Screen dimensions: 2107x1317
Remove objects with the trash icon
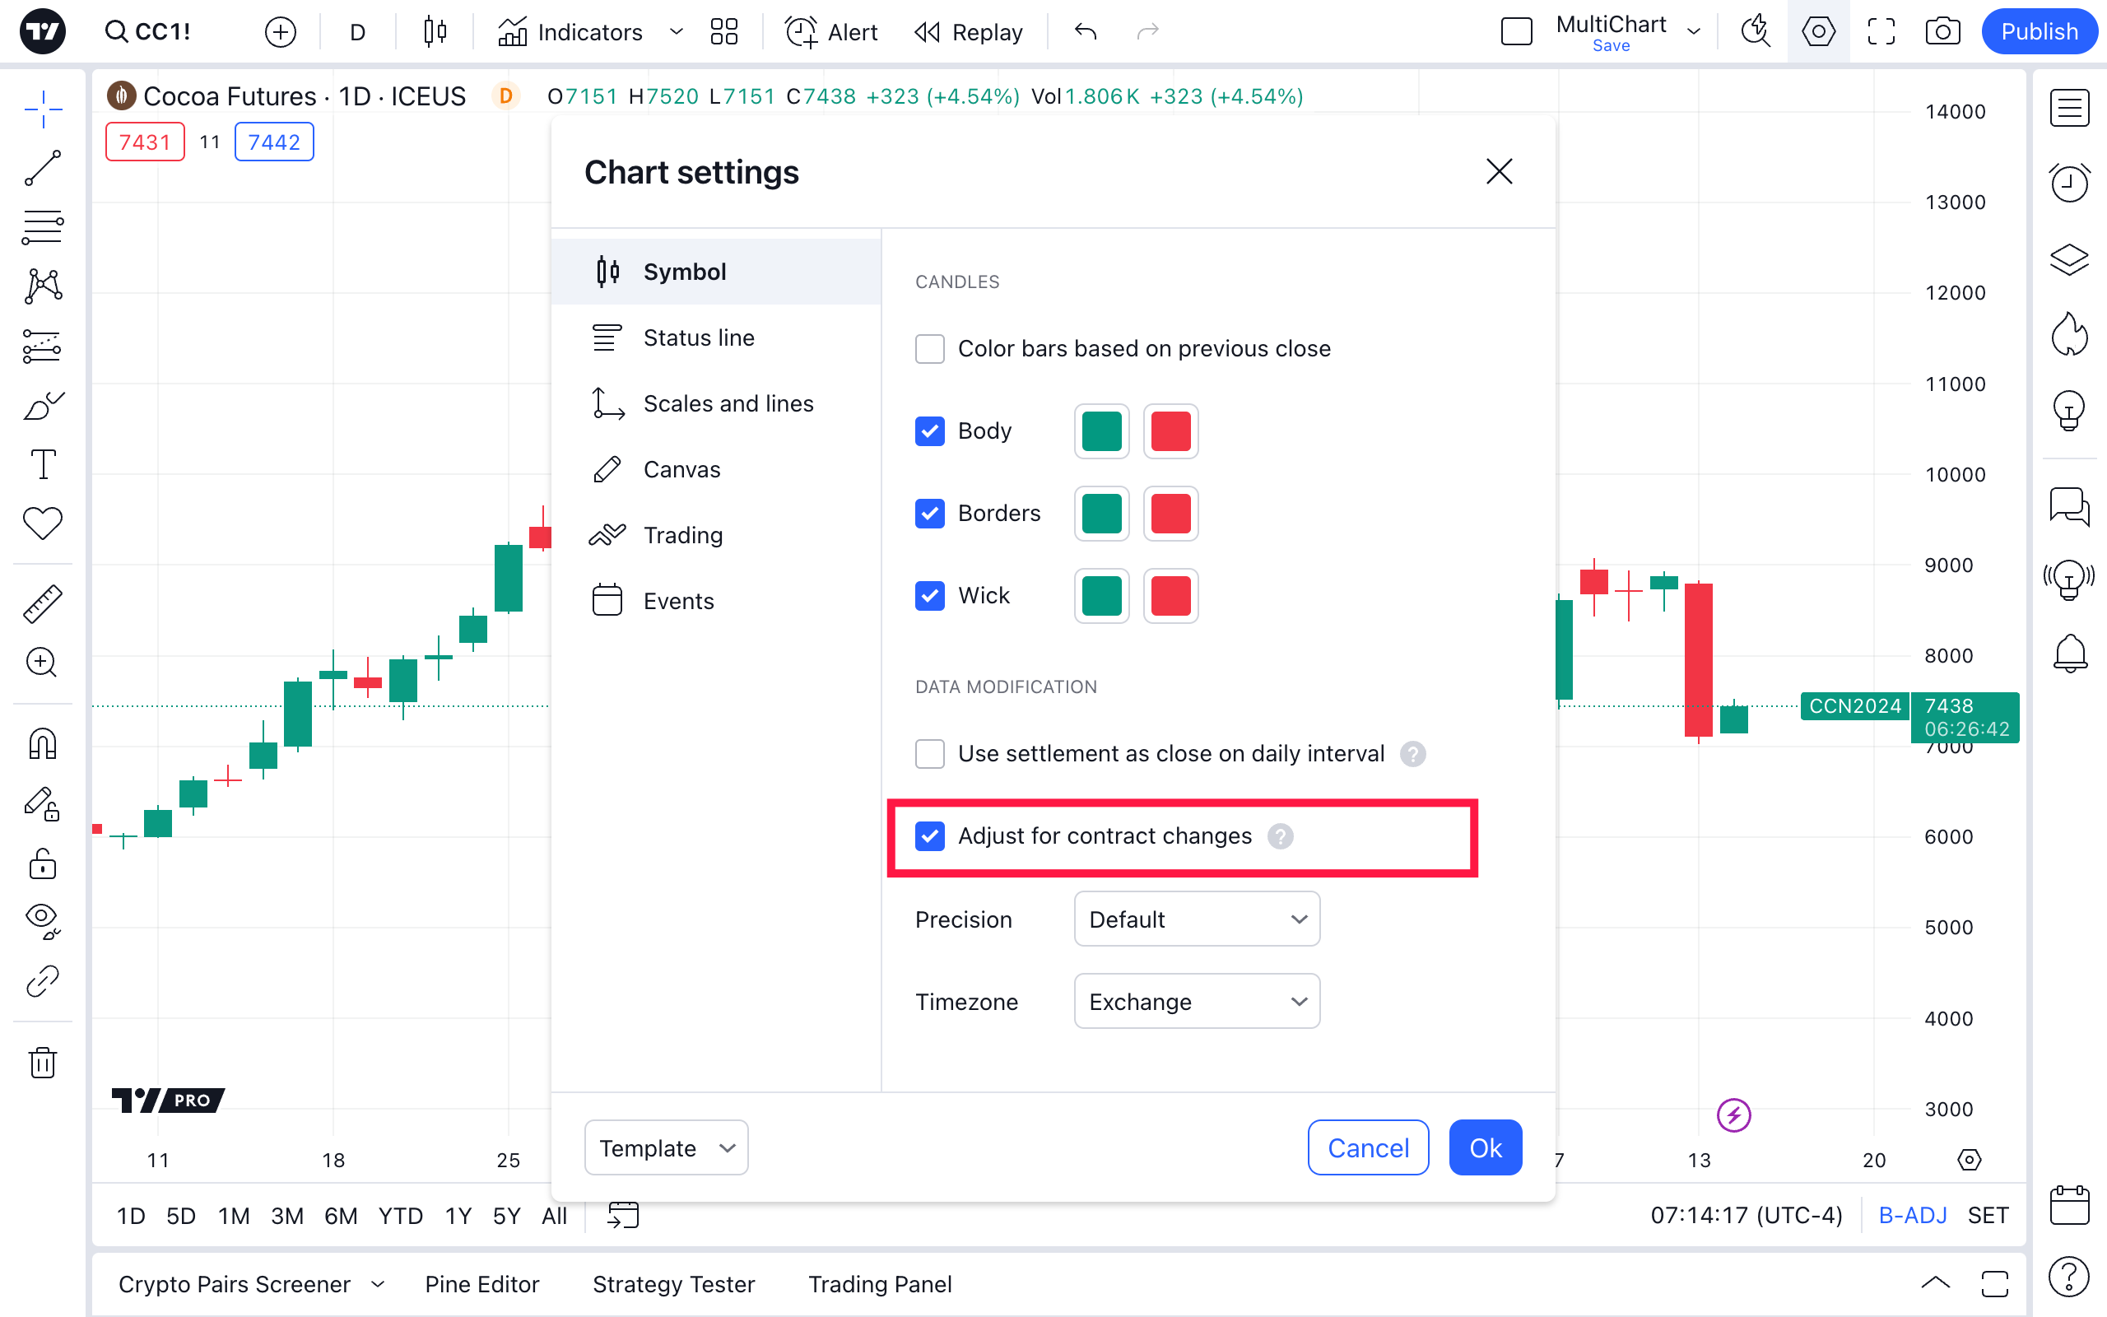point(43,1063)
